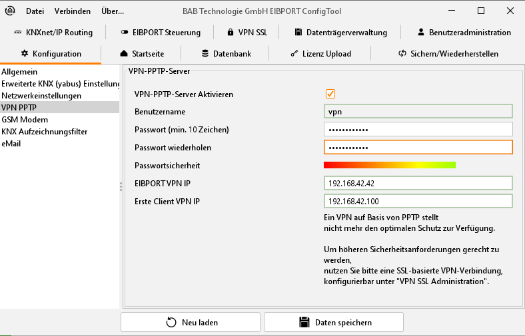
Task: Click the Startseite home icon
Action: [x=124, y=53]
